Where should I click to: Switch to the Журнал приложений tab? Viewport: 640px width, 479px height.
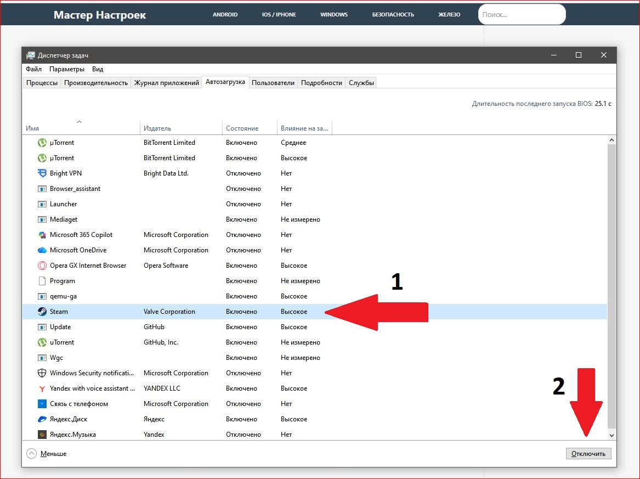click(x=167, y=82)
